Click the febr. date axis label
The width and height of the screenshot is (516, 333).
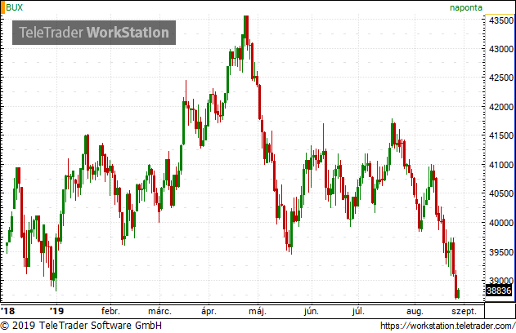(110, 311)
